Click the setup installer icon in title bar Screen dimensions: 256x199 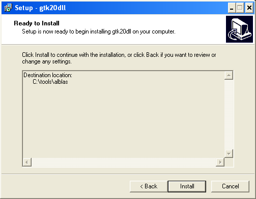pos(8,8)
